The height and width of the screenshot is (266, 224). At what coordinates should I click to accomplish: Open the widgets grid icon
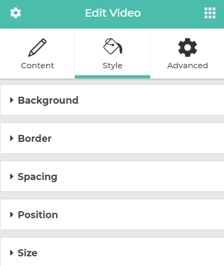pos(210,13)
